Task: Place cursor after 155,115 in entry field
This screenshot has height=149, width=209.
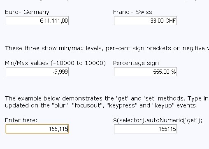Action: (x=68, y=129)
